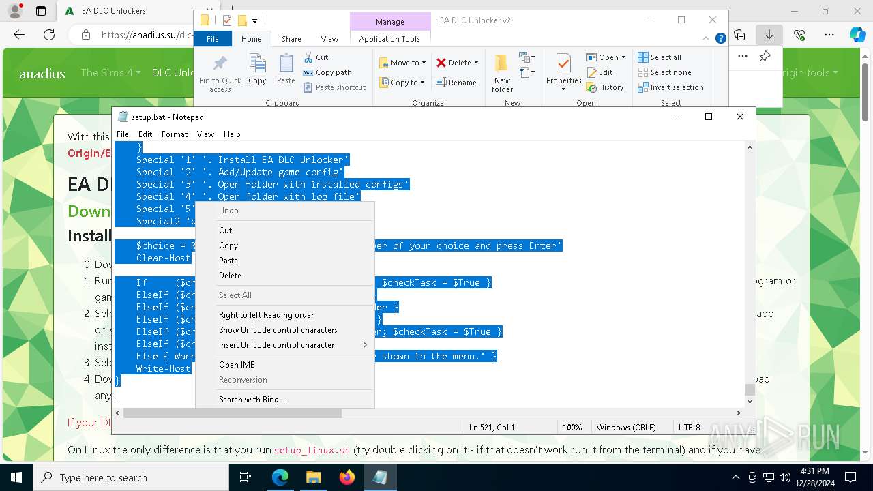This screenshot has height=491, width=873.
Task: Open Explorer File tab
Action: tap(213, 39)
